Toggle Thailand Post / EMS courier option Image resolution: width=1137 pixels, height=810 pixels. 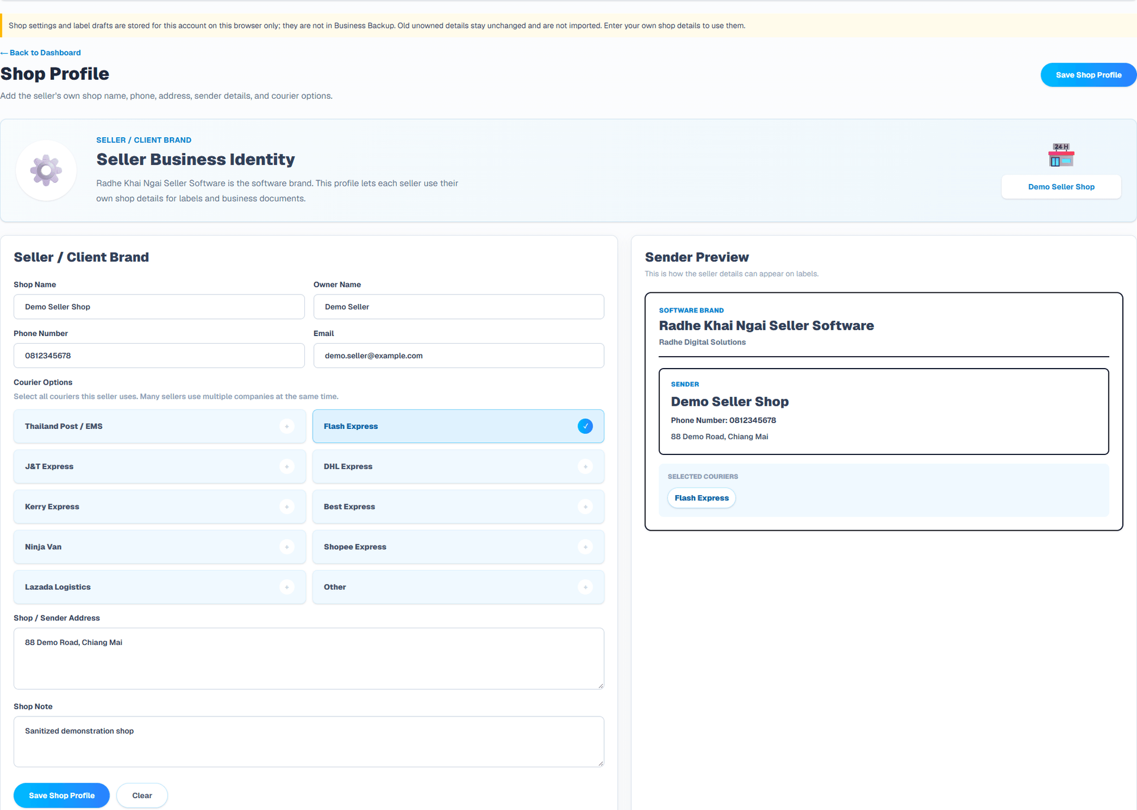[160, 426]
